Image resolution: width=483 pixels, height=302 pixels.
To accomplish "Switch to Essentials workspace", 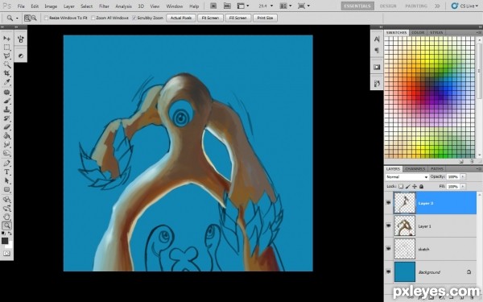I will point(357,6).
